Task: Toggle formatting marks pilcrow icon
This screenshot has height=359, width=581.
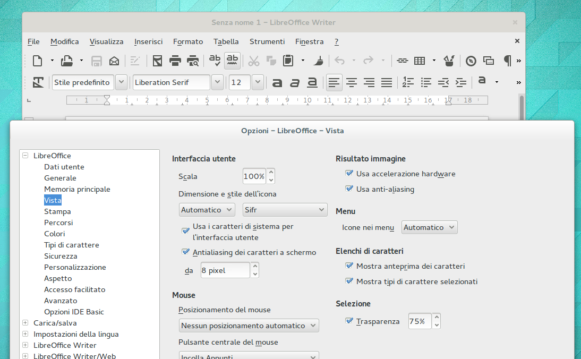Action: 507,61
